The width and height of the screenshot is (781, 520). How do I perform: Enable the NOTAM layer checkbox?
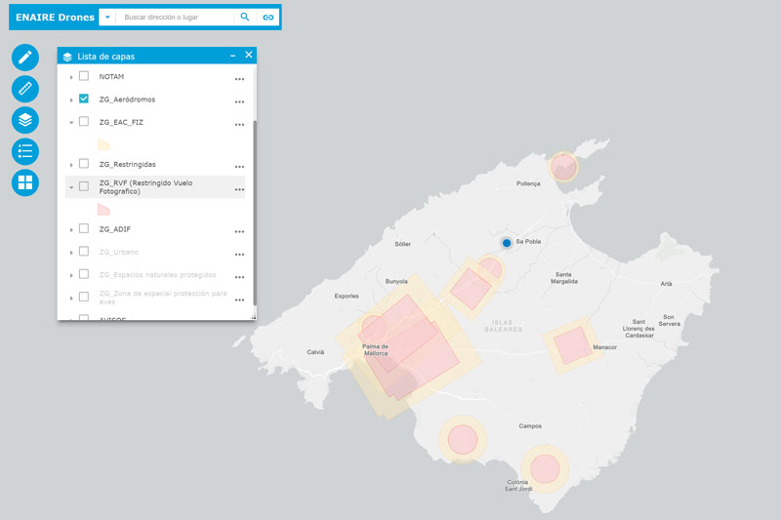point(84,76)
